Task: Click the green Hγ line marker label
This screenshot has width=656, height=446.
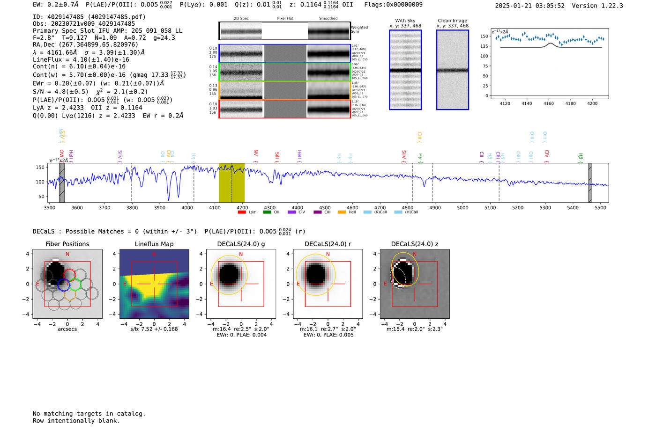Action: click(420, 157)
